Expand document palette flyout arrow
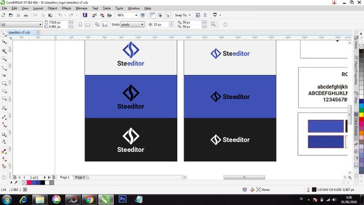 11,182
